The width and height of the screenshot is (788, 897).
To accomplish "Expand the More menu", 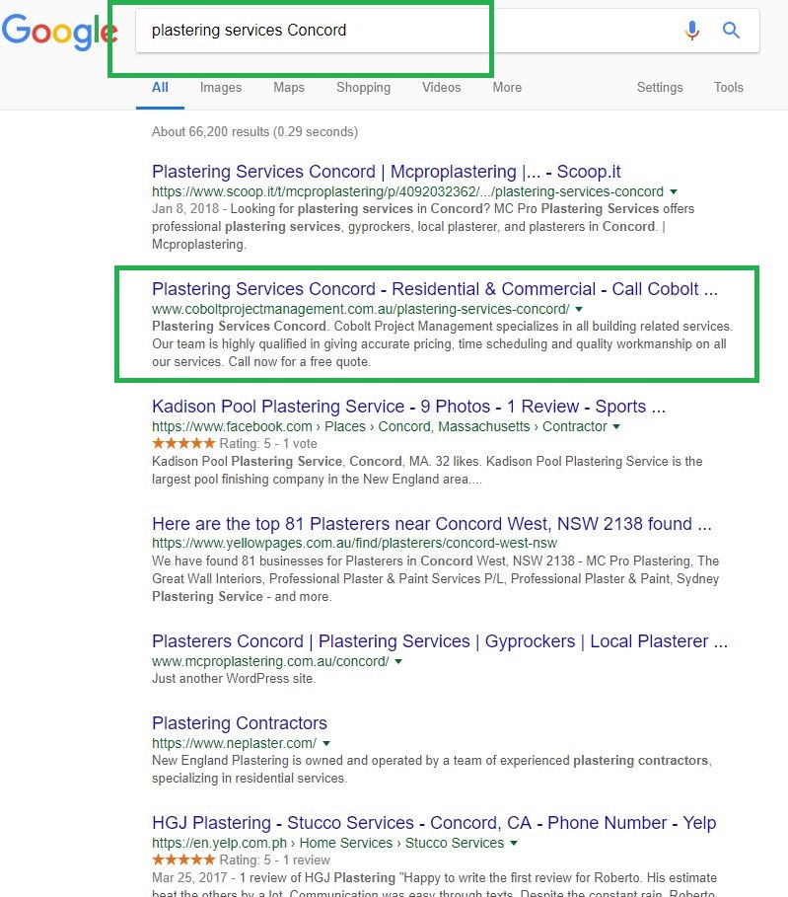I will pos(507,88).
